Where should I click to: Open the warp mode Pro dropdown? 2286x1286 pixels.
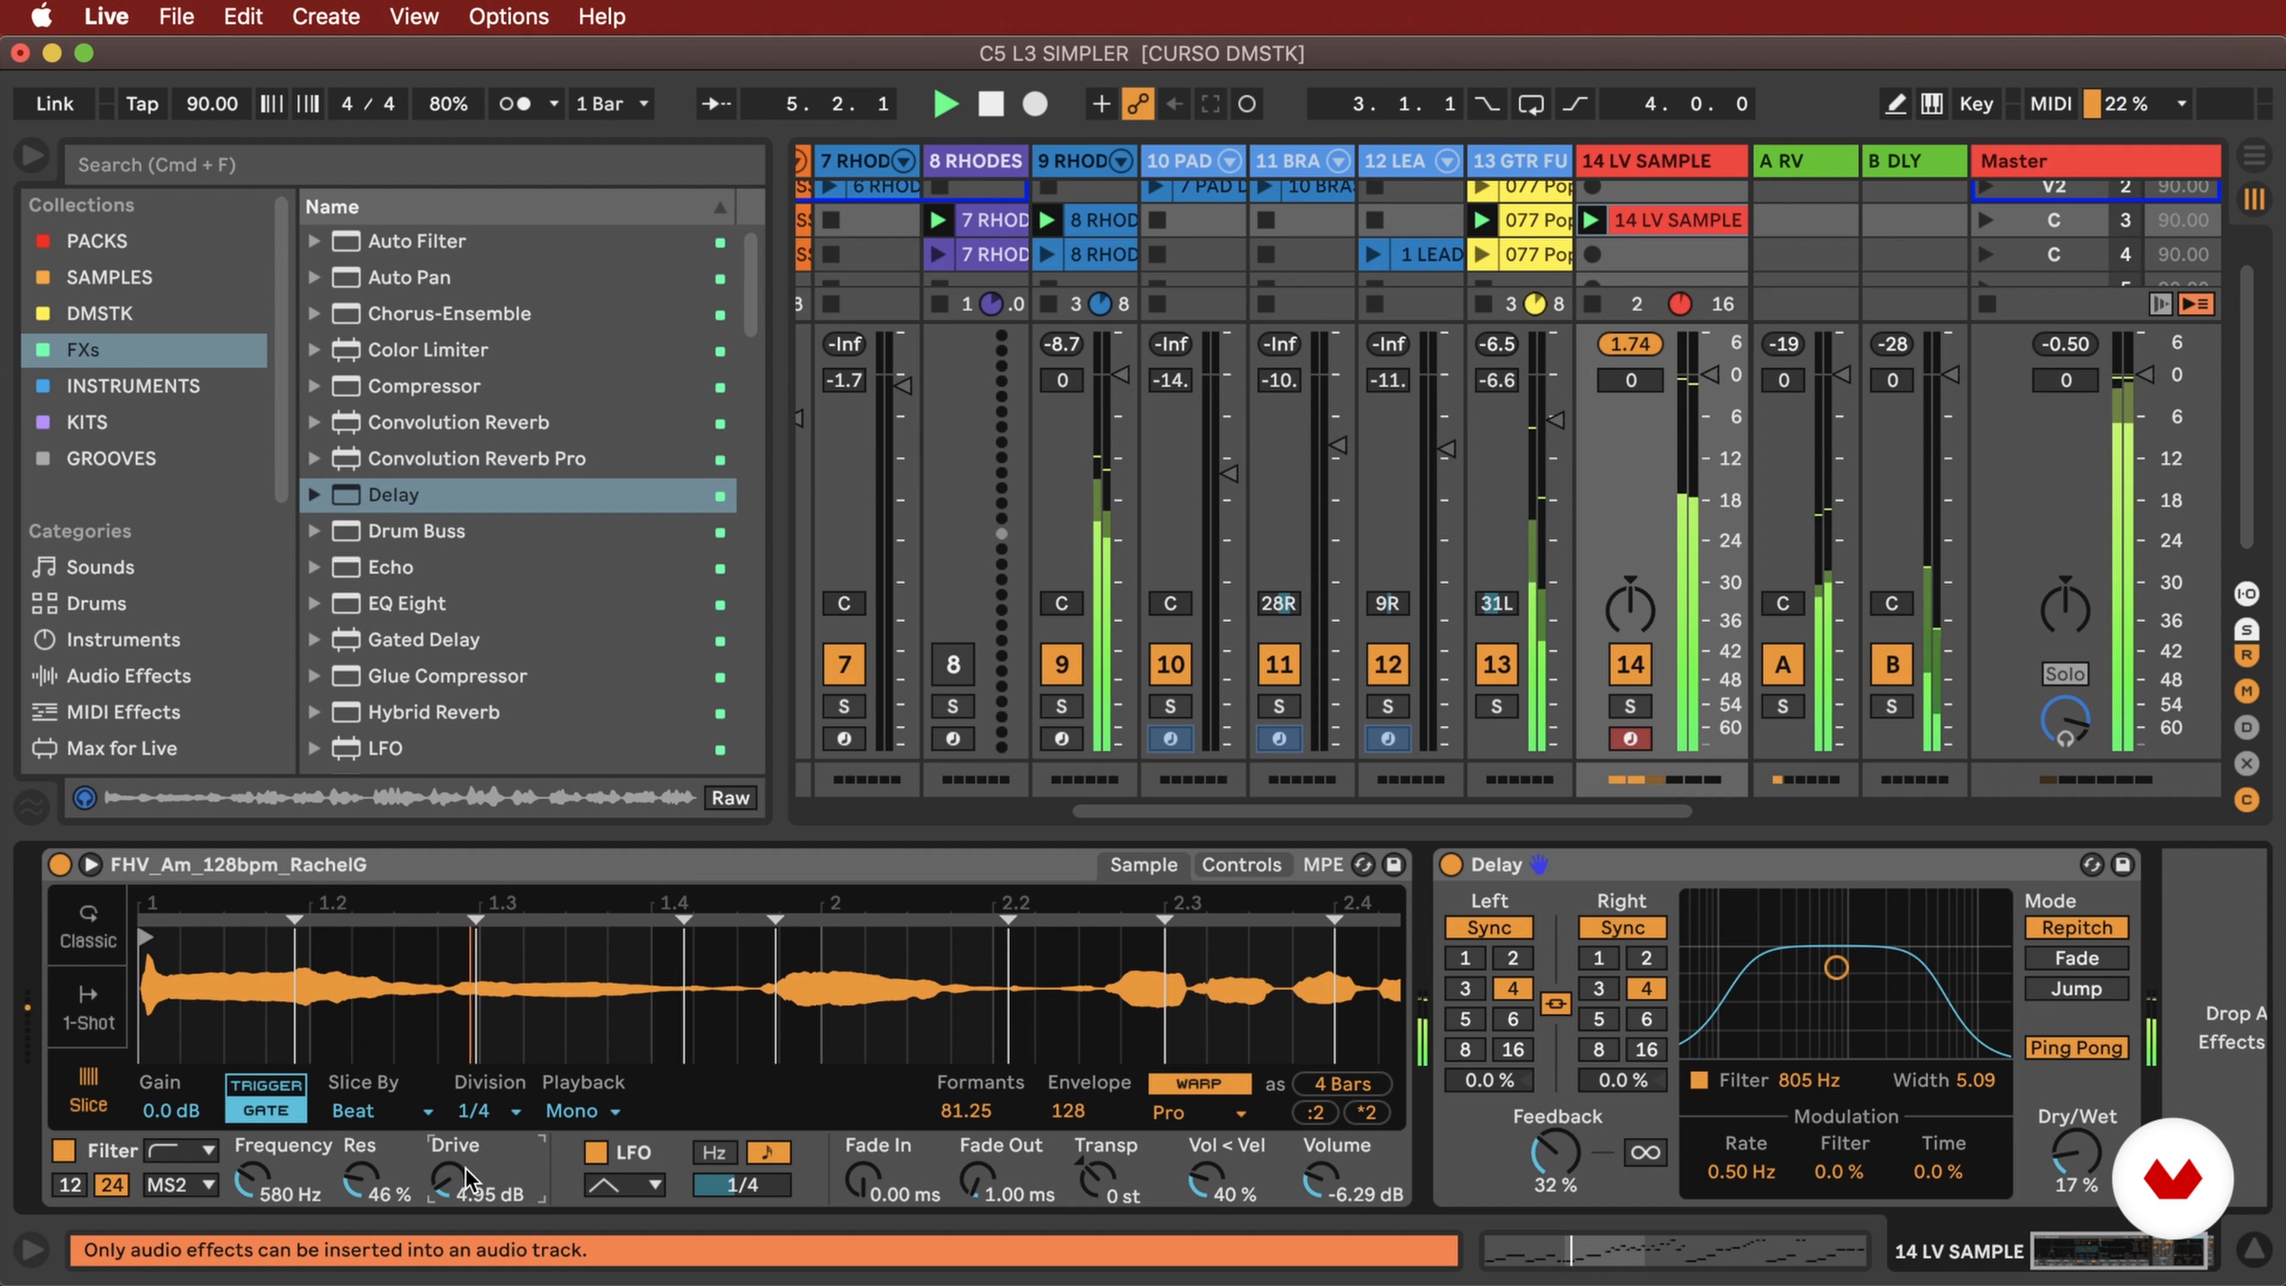click(x=1199, y=1113)
